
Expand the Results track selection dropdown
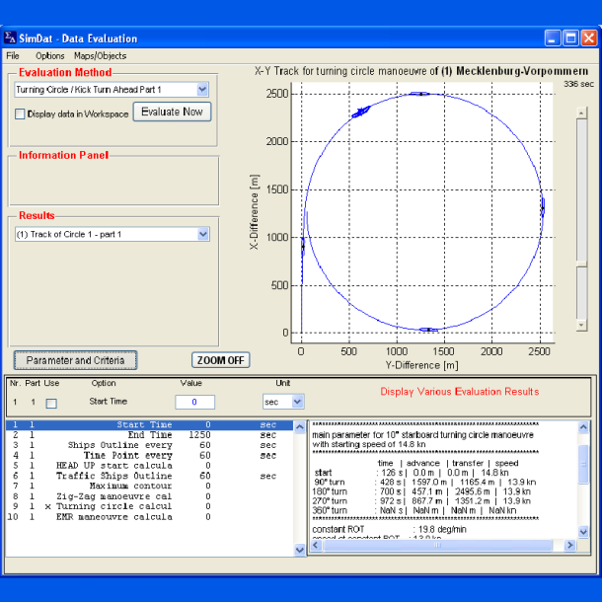click(x=202, y=234)
